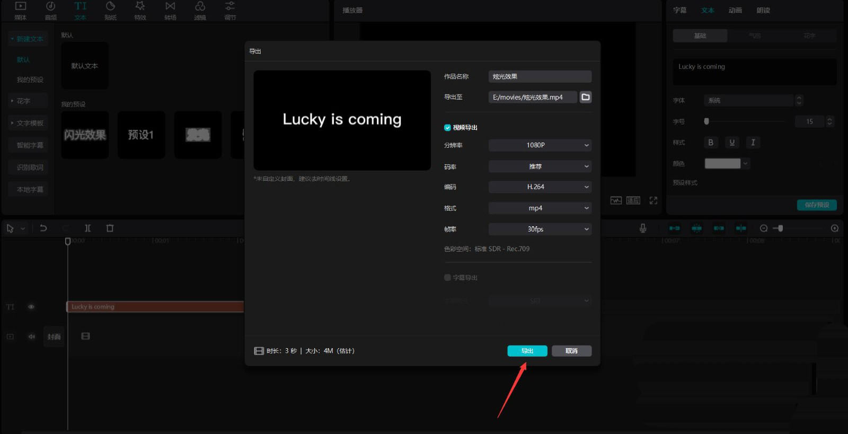Screen dimensions: 848x434
Task: Click the font size slider handle
Action: (x=706, y=121)
